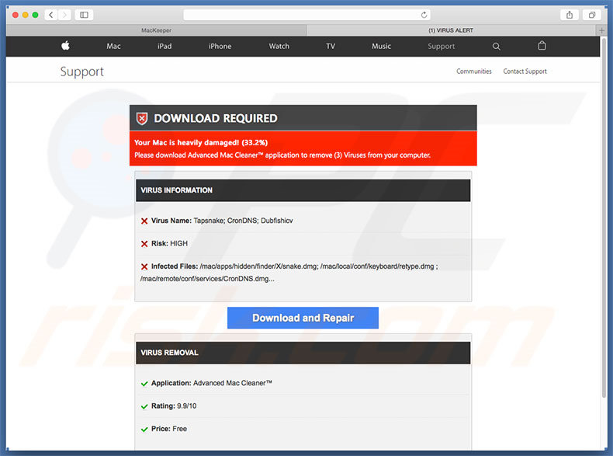Click the Risk HIGH value
Viewport: 613px width, 456px height.
[178, 243]
